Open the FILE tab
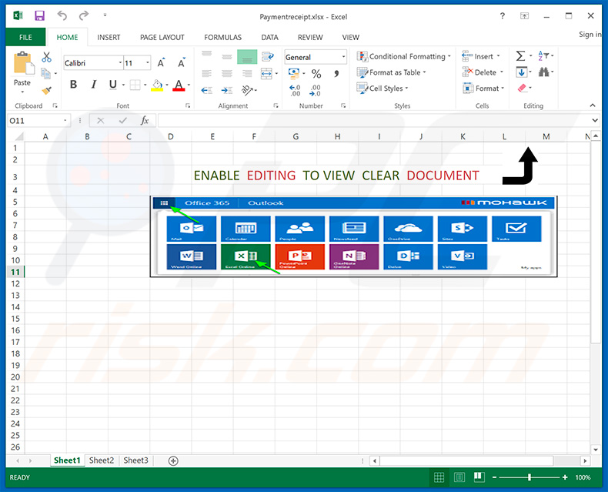The width and height of the screenshot is (608, 492). [x=25, y=37]
